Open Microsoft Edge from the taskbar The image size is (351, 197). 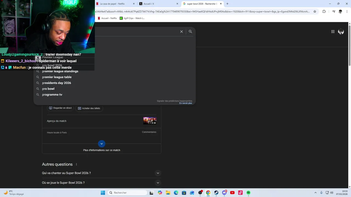point(176,193)
